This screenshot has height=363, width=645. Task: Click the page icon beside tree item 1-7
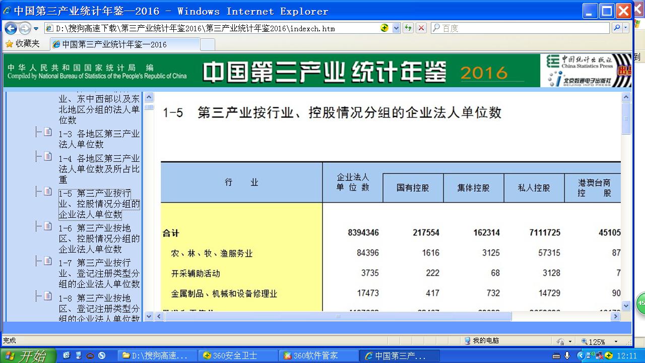48,261
